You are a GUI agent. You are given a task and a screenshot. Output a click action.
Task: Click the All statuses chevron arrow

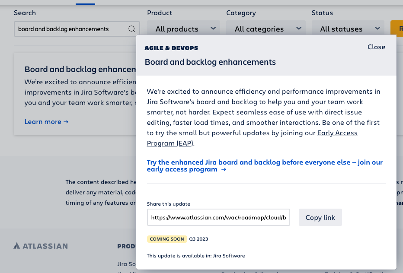click(377, 28)
